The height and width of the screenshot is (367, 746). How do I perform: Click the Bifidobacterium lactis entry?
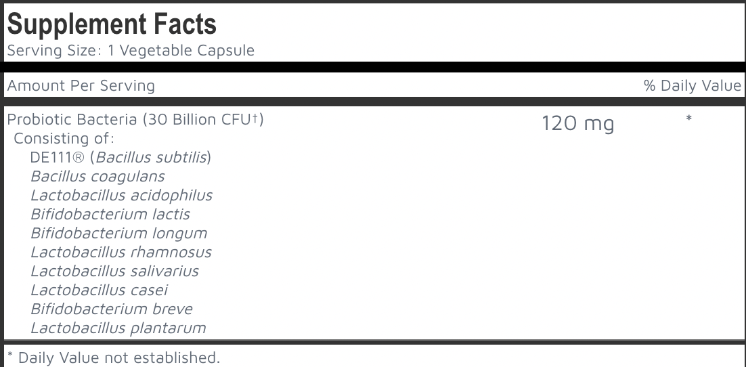click(x=110, y=215)
